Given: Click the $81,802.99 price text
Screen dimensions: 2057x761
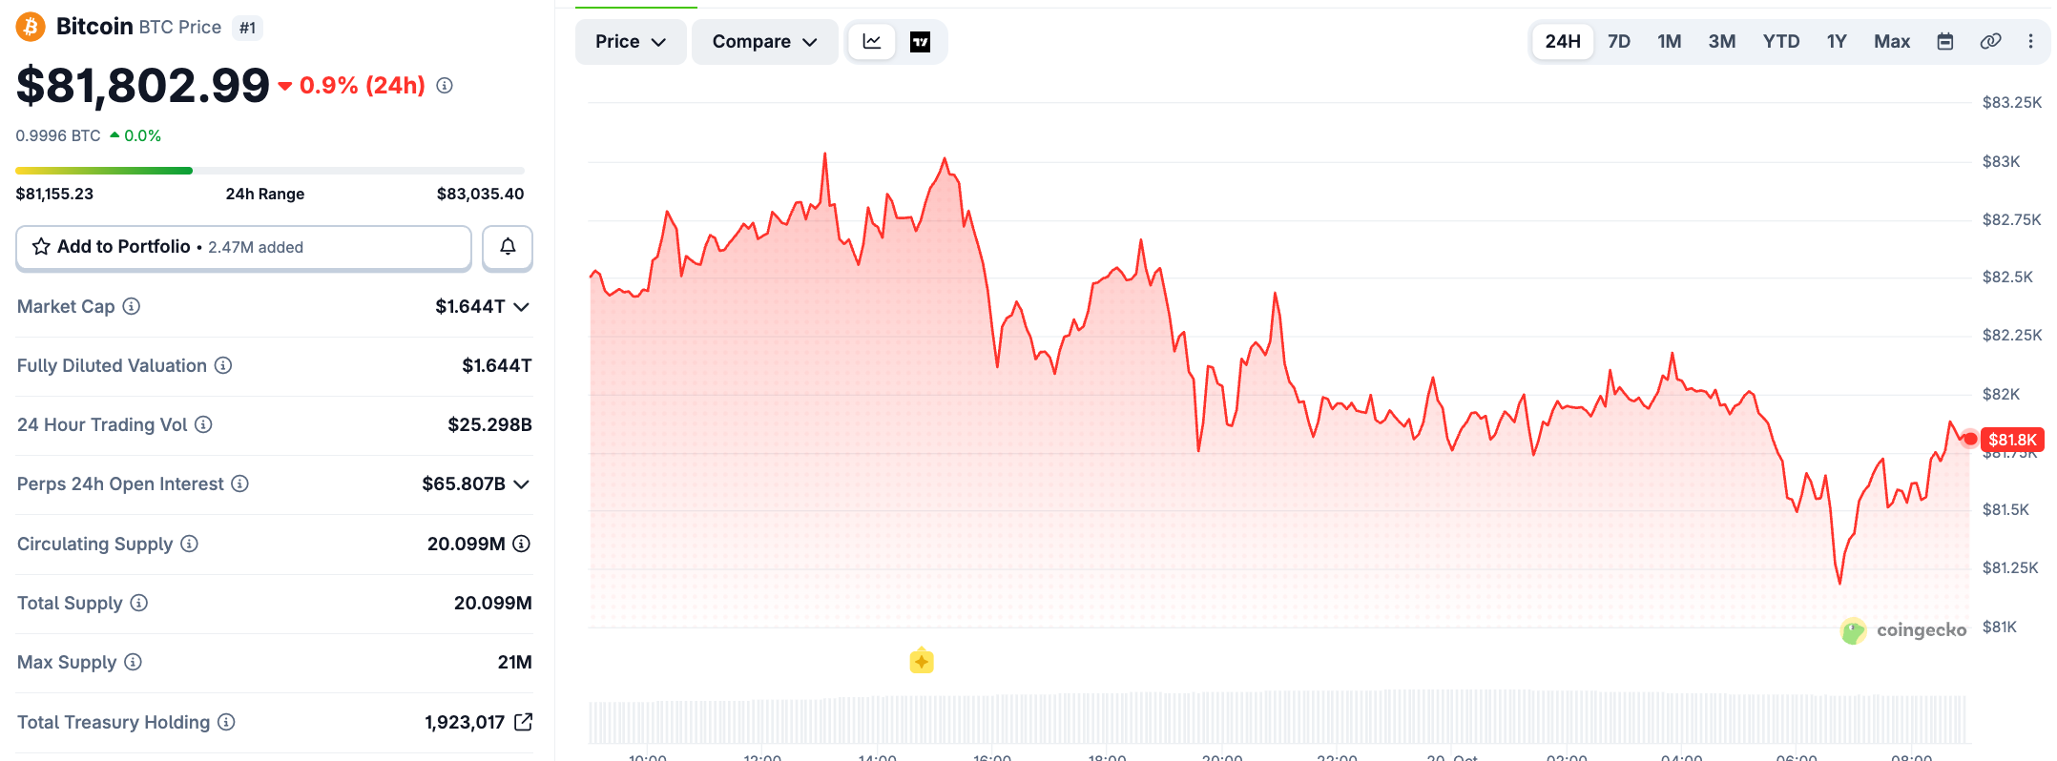Looking at the screenshot, I should (x=143, y=86).
